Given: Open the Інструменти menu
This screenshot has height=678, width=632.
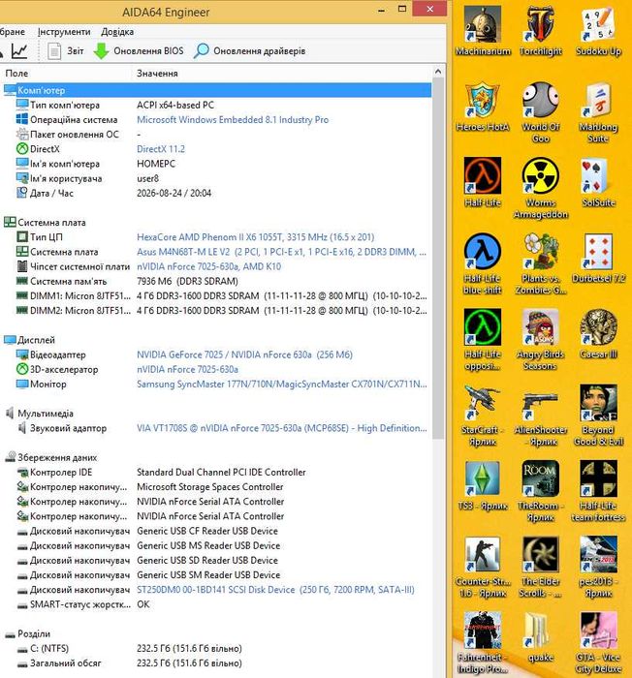Looking at the screenshot, I should point(64,32).
